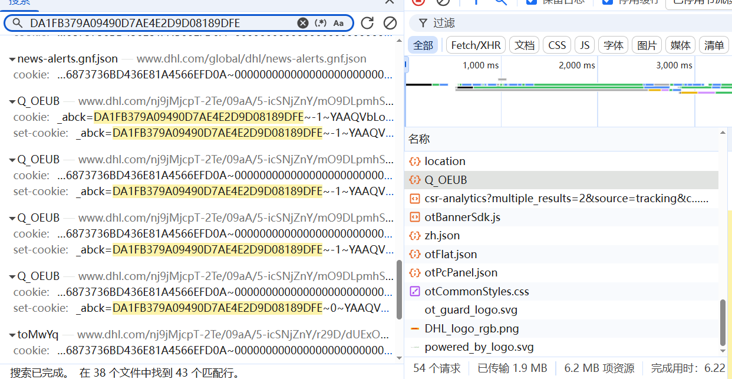Click the 2,000 ms timeline marker
Image resolution: width=732 pixels, height=379 pixels.
577,65
